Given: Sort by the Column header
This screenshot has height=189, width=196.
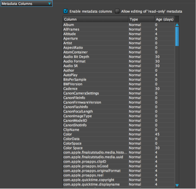Looking at the screenshot, I should point(96,19).
